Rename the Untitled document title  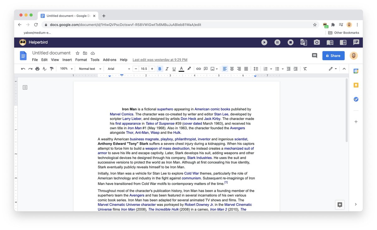[x=52, y=53]
